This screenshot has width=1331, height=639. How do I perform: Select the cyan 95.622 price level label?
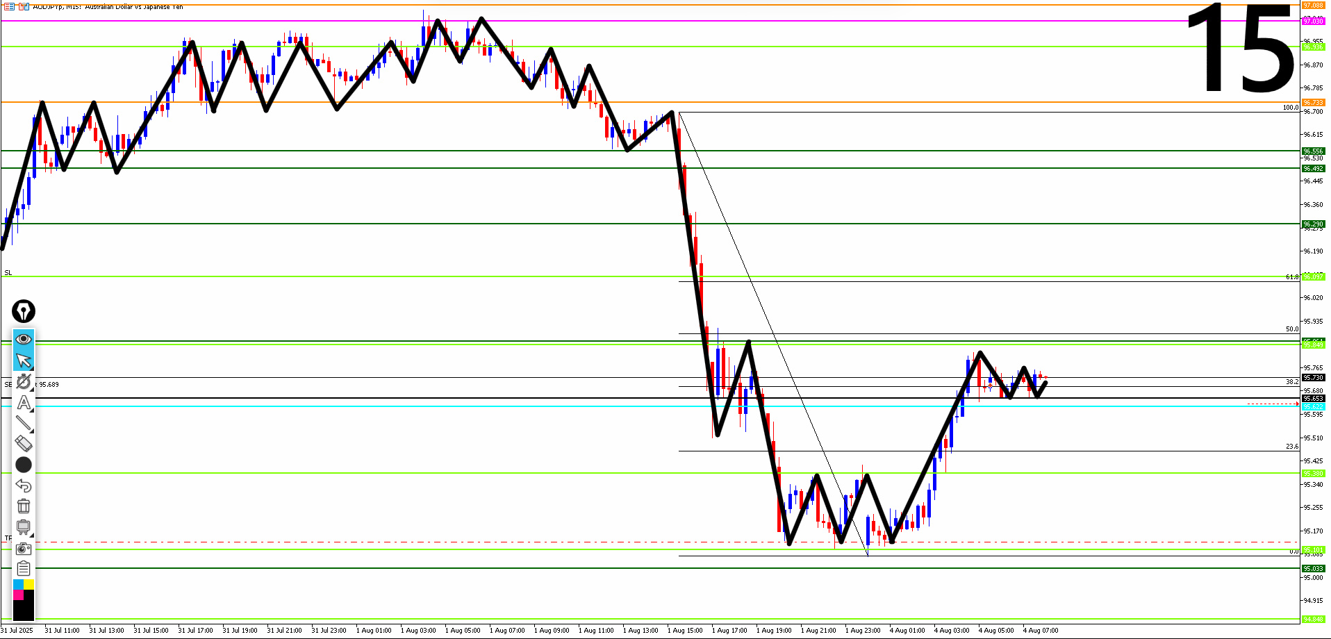coord(1313,406)
